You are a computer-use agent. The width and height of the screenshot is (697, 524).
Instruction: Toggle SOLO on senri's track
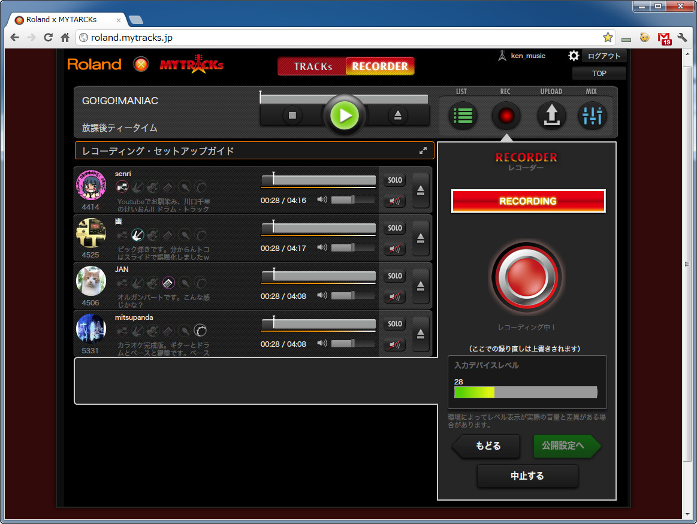coord(395,180)
